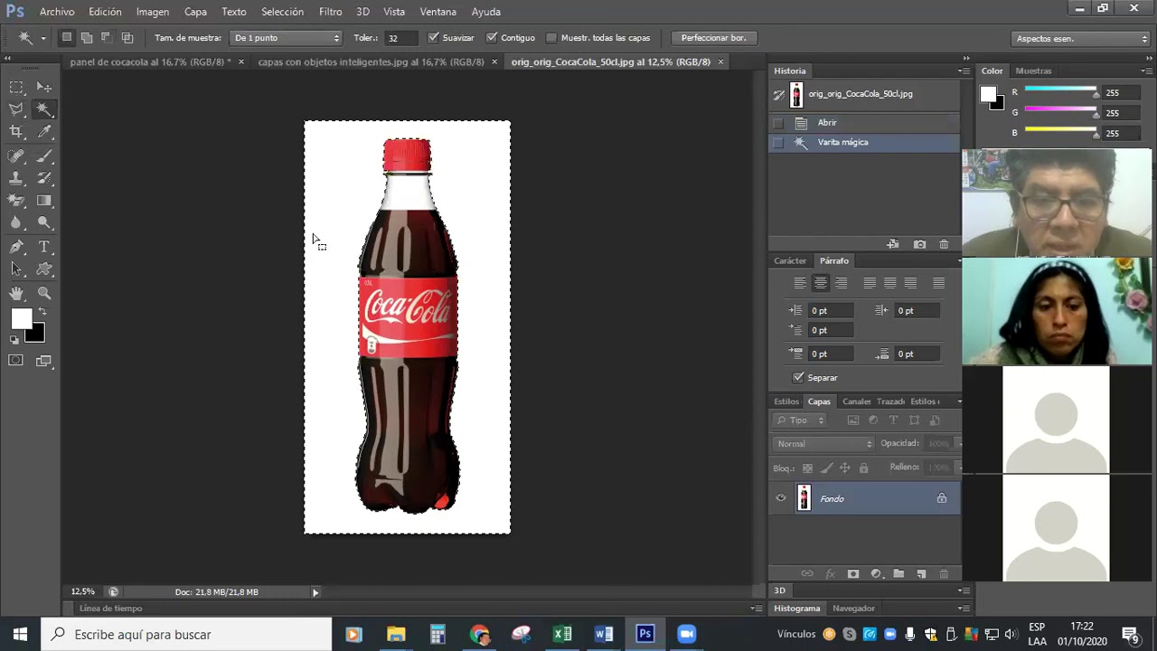Create a new layer in Capas panel
Screen dimensions: 1157x651
click(x=921, y=574)
